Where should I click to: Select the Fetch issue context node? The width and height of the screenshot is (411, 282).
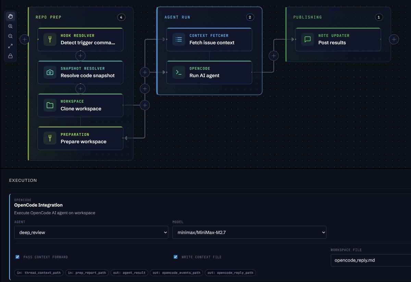209,39
